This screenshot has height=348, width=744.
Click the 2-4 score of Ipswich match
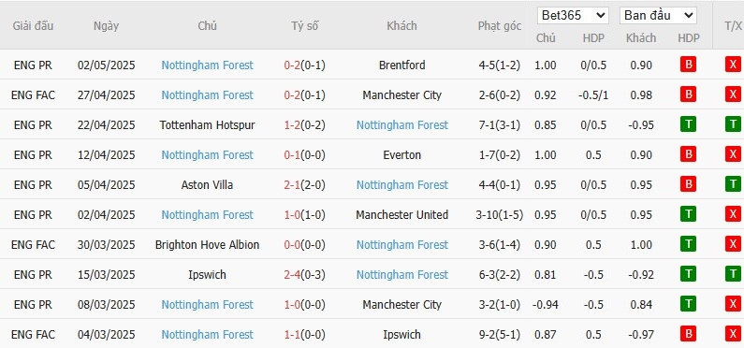pyautogui.click(x=292, y=274)
